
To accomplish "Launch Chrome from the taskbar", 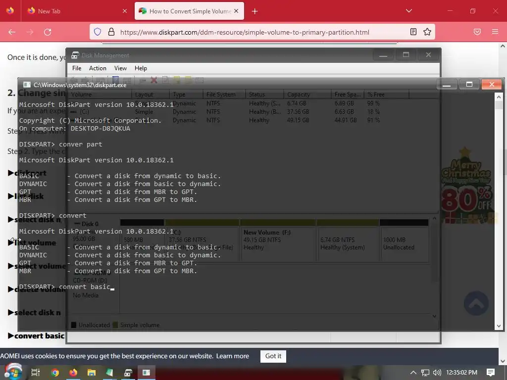I will pyautogui.click(x=55, y=373).
